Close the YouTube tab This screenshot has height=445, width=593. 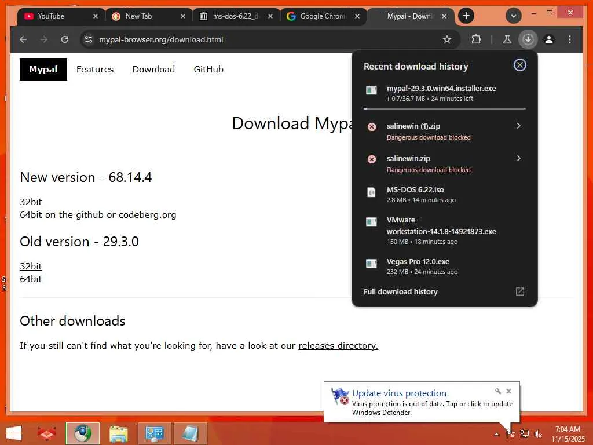point(96,16)
